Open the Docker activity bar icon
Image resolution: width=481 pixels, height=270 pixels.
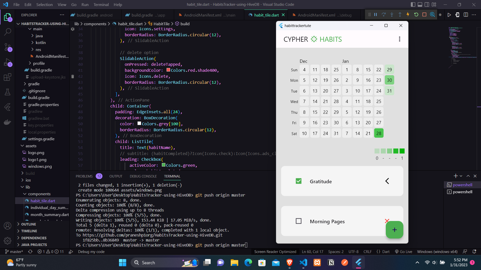(8, 122)
